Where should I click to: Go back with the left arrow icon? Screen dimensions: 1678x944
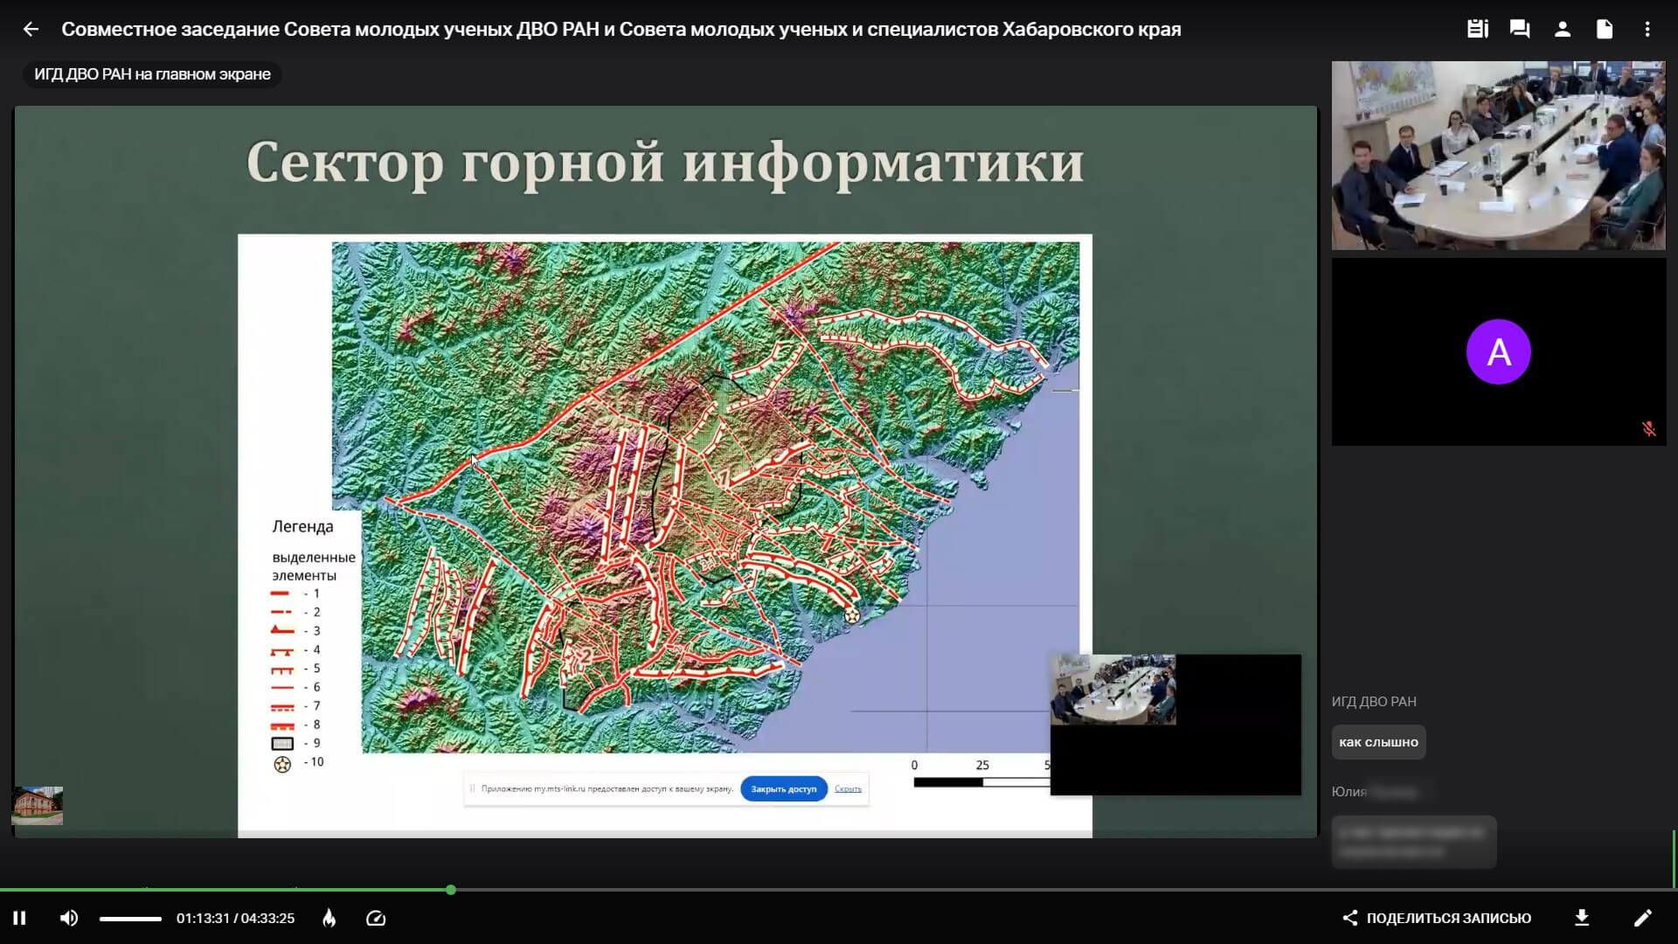(31, 29)
